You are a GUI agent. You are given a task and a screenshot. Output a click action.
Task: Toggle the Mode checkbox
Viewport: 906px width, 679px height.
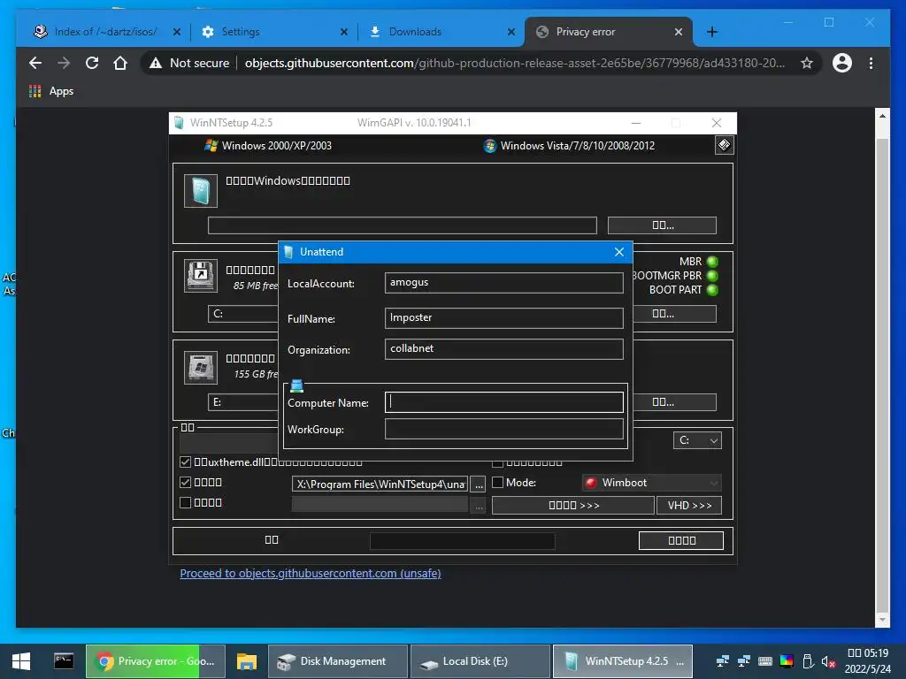497,482
